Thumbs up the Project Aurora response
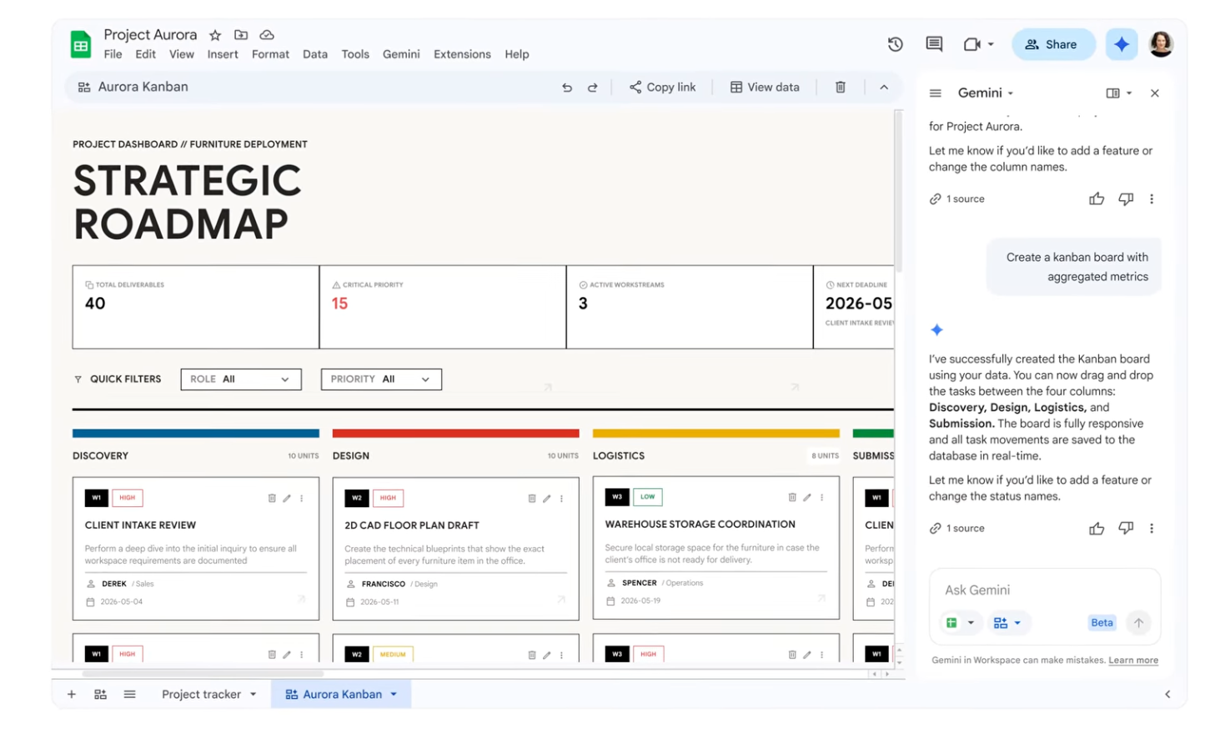The height and width of the screenshot is (739, 1230). tap(1097, 199)
